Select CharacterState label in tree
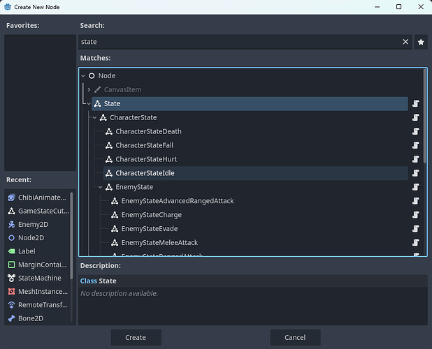The width and height of the screenshot is (432, 349). 134,117
